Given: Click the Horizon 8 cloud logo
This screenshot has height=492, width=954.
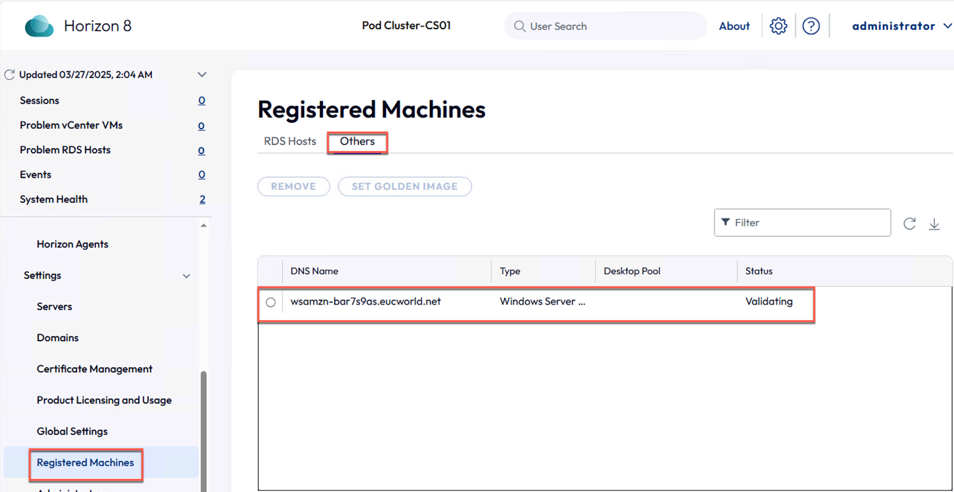Looking at the screenshot, I should click(39, 26).
